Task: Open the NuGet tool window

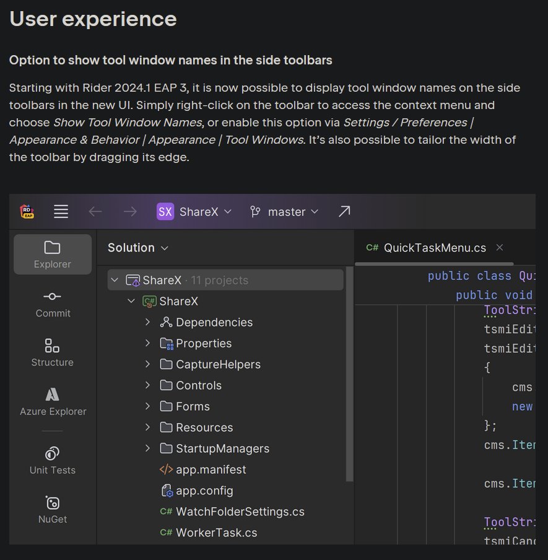Action: point(53,510)
